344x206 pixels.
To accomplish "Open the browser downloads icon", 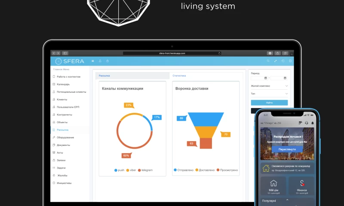I will (x=270, y=53).
